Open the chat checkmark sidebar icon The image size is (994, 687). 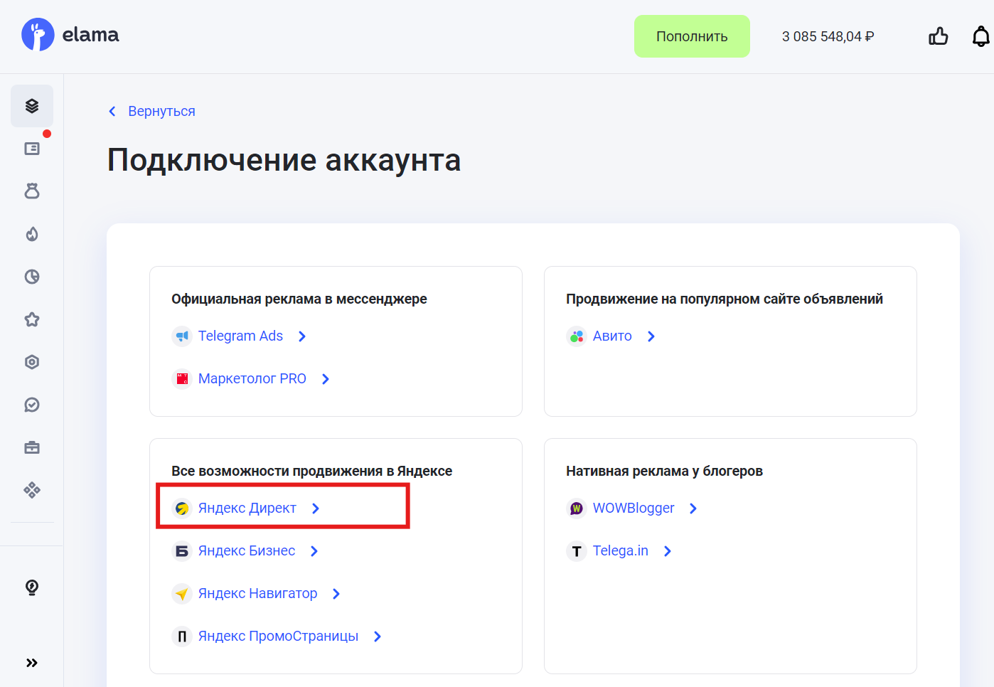pyautogui.click(x=32, y=405)
